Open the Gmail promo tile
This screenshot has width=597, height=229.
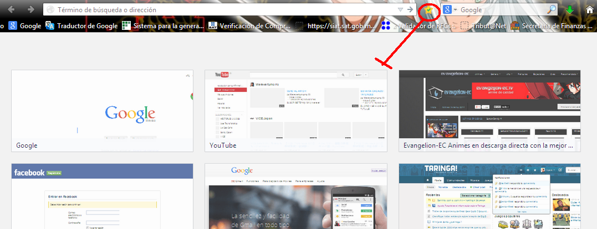(296, 196)
